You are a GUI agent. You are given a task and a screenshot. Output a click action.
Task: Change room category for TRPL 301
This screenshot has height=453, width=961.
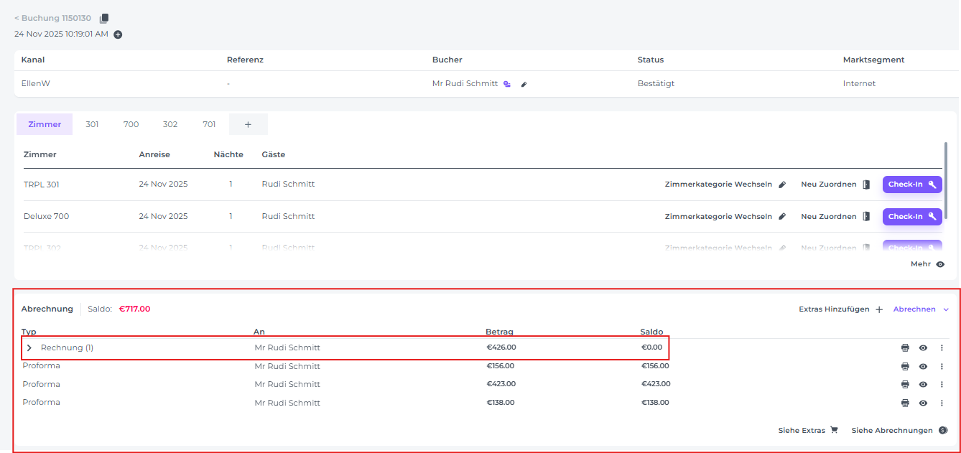pos(725,185)
